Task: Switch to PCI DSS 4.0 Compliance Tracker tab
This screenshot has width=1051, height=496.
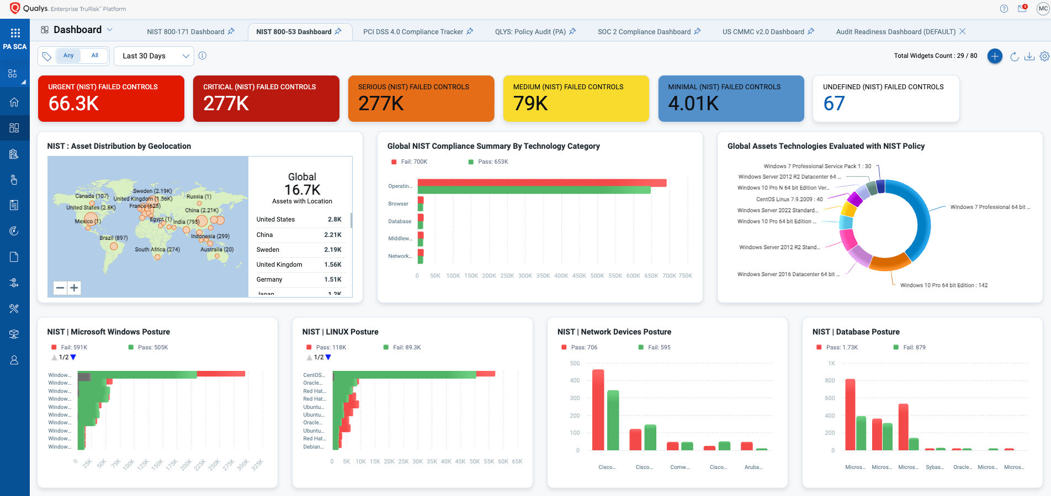Action: click(x=413, y=31)
